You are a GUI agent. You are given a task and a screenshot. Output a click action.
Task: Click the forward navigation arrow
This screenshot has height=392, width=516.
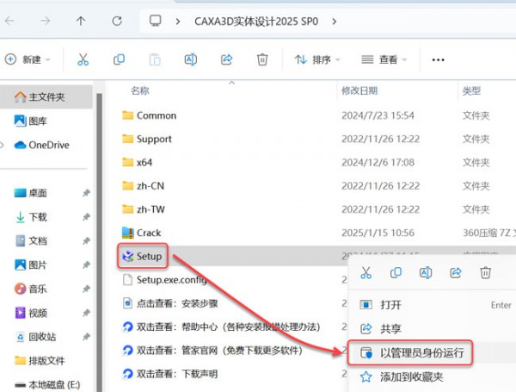point(45,21)
